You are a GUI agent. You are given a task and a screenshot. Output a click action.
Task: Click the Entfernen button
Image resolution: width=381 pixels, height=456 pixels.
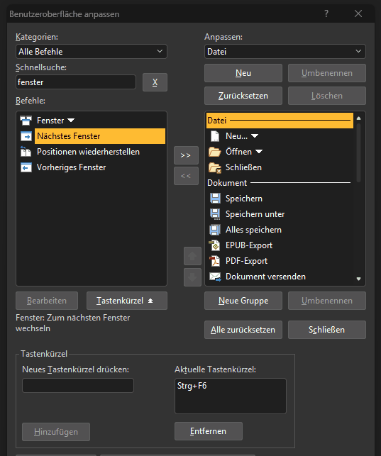click(x=209, y=431)
